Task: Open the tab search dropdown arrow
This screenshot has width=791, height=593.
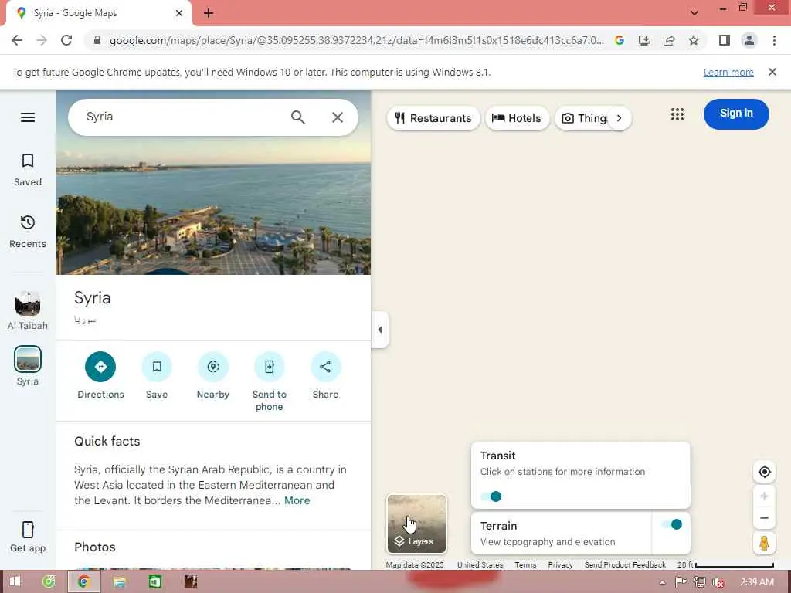Action: [x=694, y=12]
